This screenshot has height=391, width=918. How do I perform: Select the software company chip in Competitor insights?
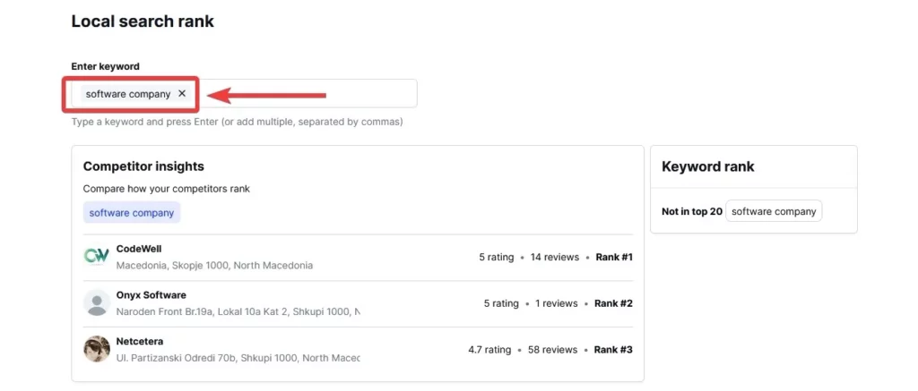[x=132, y=213]
